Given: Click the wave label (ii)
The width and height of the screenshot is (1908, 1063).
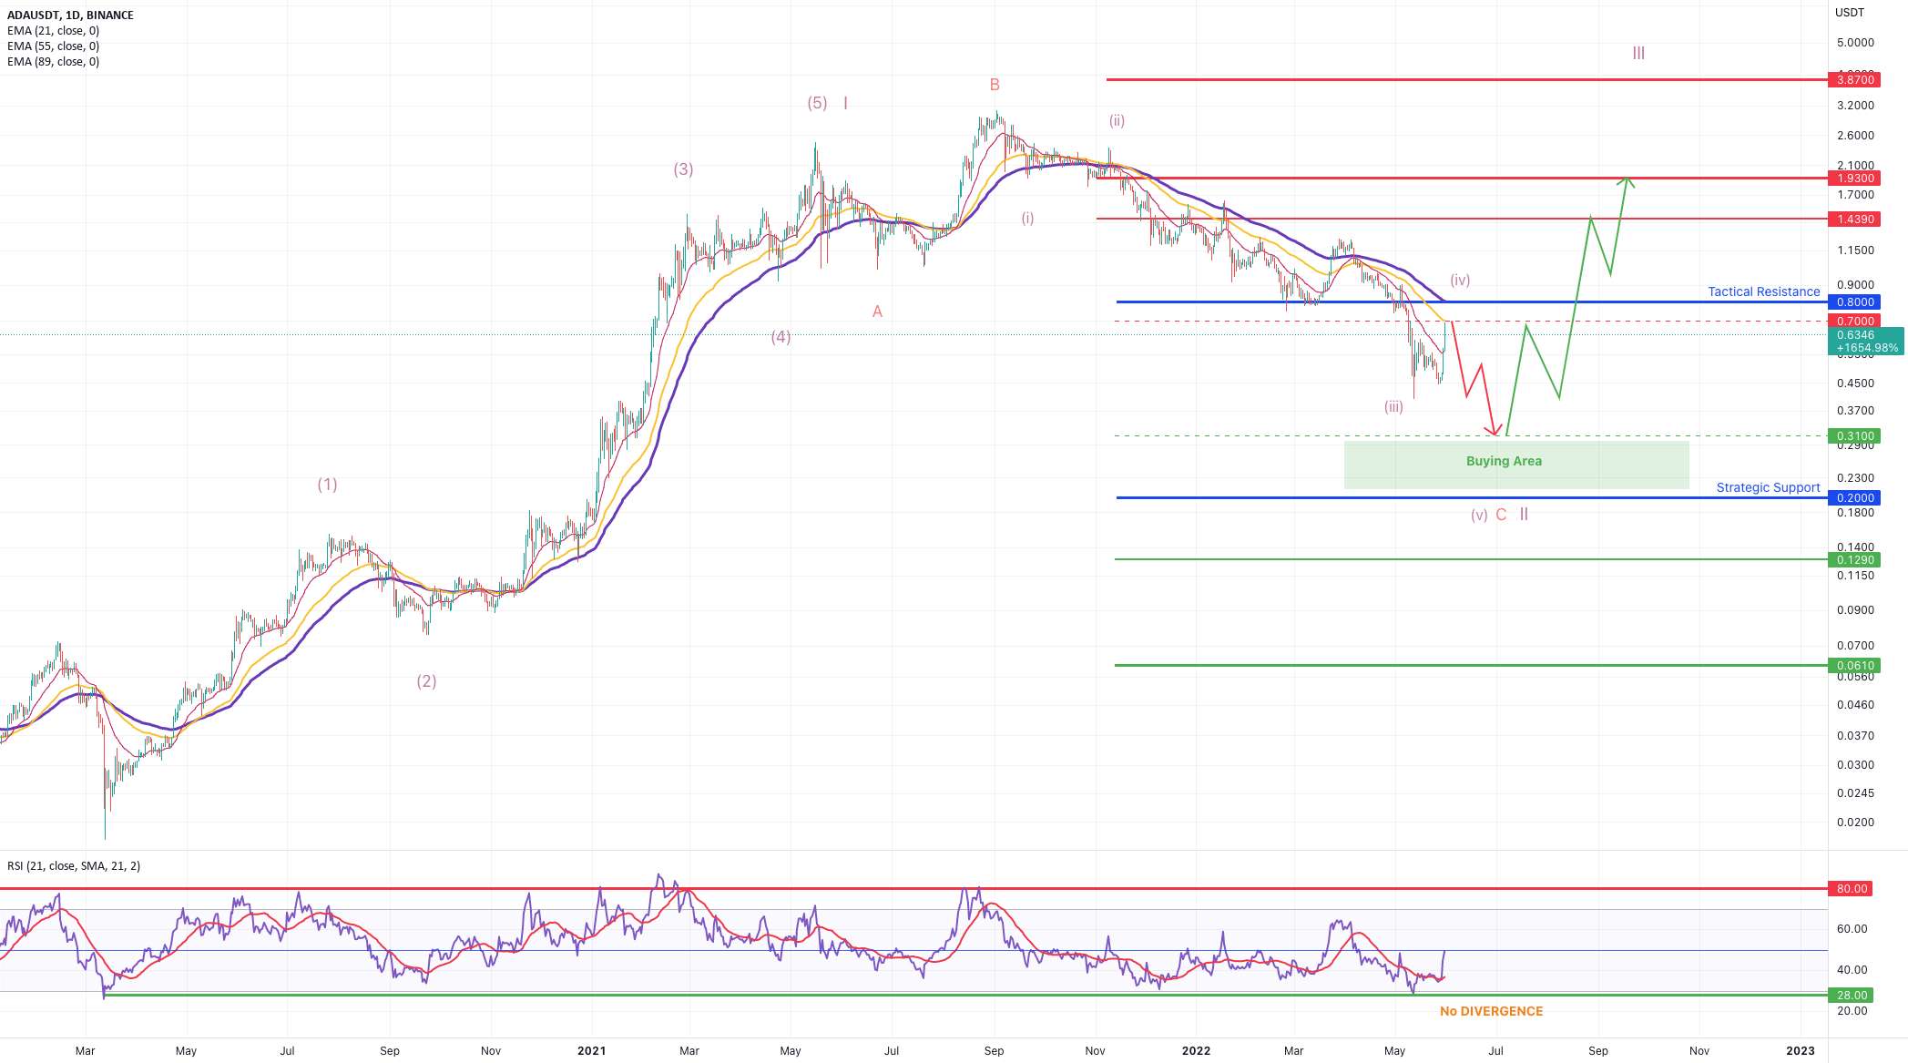Looking at the screenshot, I should point(1117,120).
